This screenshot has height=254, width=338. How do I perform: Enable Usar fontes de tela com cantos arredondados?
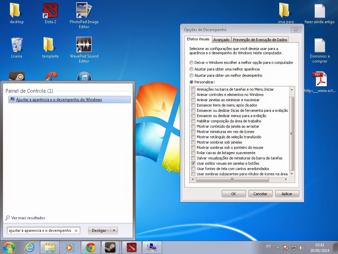[x=193, y=169]
